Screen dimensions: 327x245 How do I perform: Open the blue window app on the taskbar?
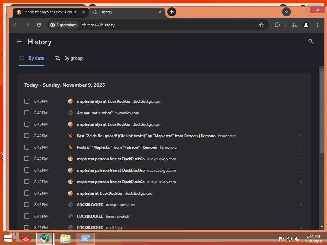(85, 239)
